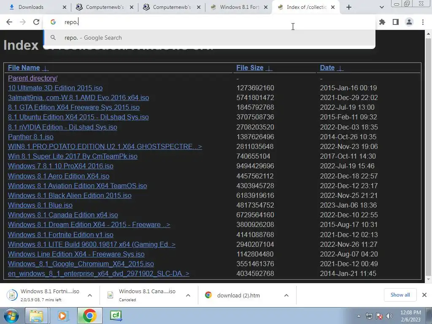Open Win 8.1 Super Lite 2017 link
Image resolution: width=432 pixels, height=324 pixels.
point(73,156)
